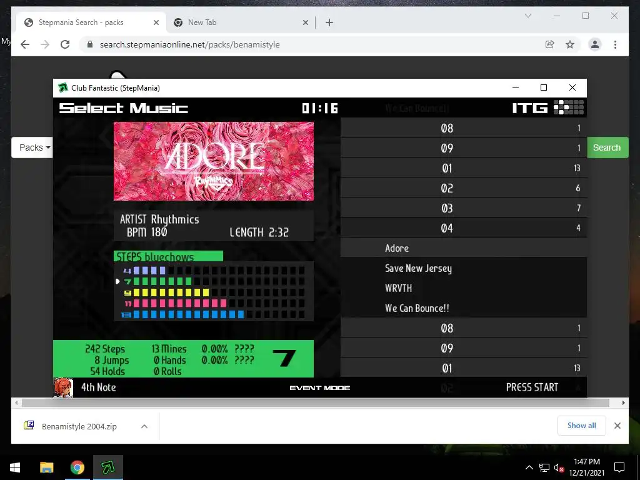
Task: Click the network tray icon
Action: 544,467
